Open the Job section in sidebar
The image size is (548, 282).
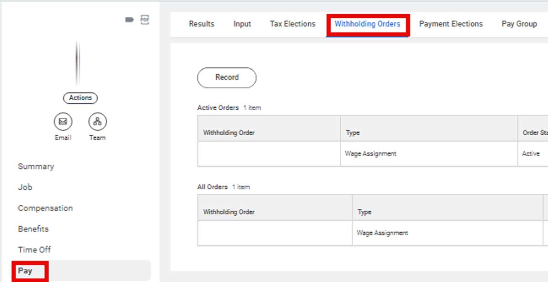tap(25, 187)
